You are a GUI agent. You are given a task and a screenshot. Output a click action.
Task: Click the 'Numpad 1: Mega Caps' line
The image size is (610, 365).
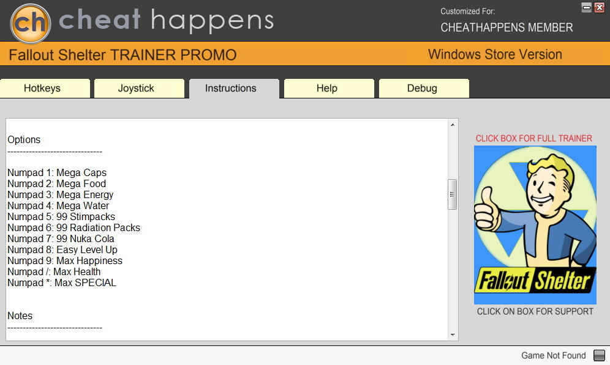click(57, 173)
